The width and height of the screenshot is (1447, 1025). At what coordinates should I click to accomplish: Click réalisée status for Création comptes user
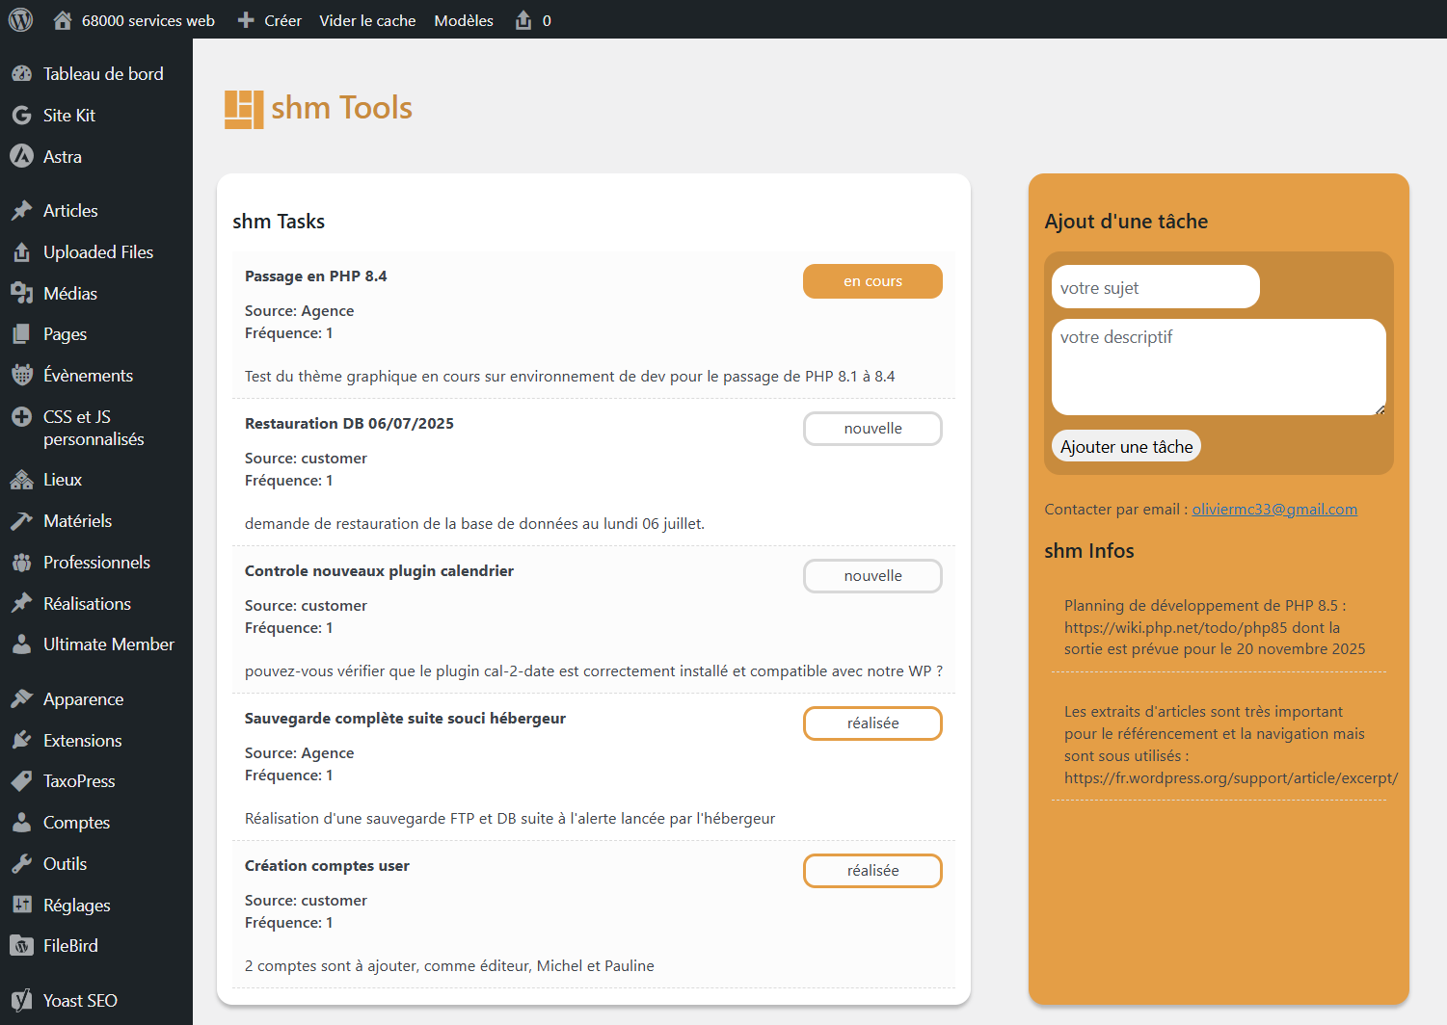[872, 871]
